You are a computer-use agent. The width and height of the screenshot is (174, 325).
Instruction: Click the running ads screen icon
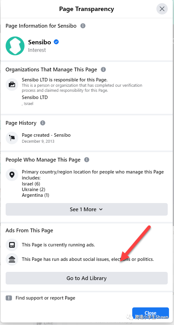tap(12, 245)
